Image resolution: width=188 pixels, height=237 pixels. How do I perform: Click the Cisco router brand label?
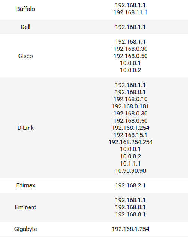coord(26,56)
